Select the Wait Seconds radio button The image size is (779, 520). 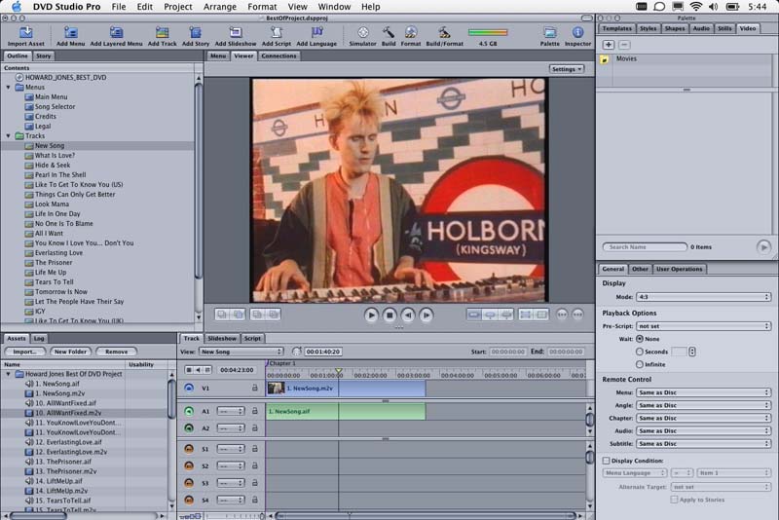pyautogui.click(x=640, y=352)
